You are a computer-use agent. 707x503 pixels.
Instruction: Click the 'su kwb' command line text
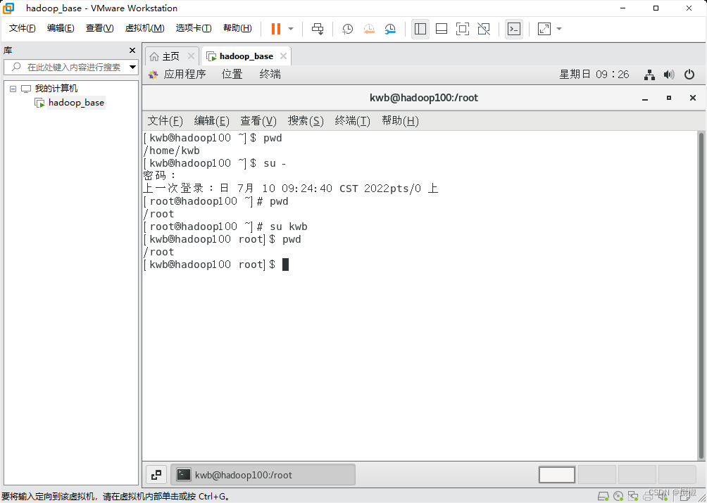[x=289, y=227]
